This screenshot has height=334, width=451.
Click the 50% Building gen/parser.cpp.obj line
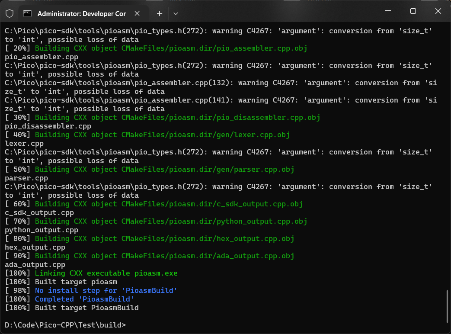[x=150, y=170]
